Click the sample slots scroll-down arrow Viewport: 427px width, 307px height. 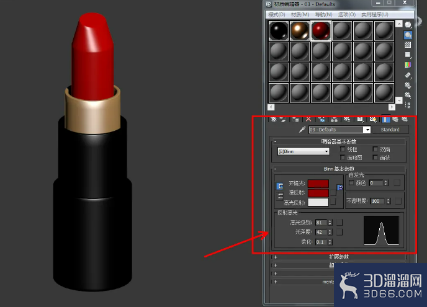(x=399, y=100)
